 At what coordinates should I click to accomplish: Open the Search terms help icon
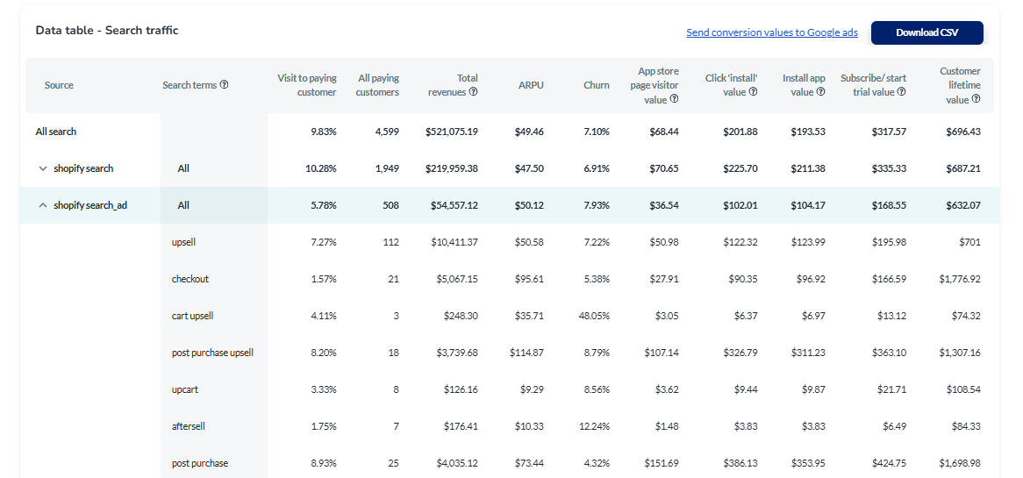pos(225,85)
